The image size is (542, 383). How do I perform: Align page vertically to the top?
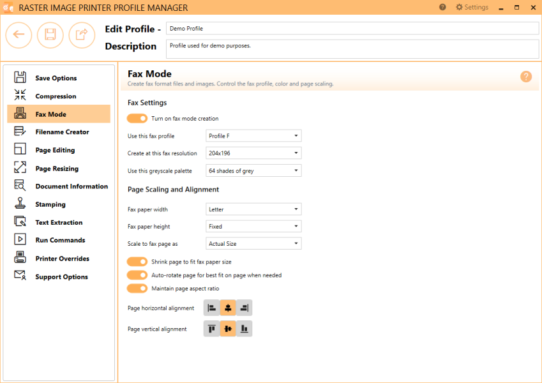tap(212, 329)
